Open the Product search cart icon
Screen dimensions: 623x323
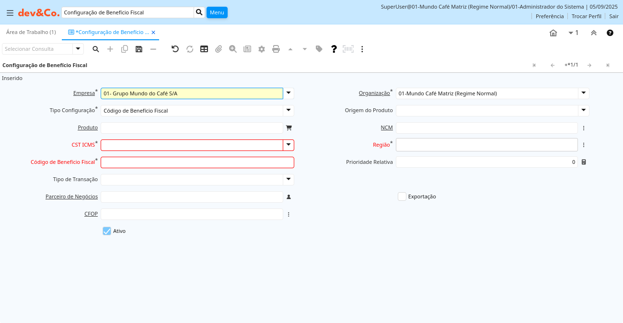[x=288, y=128]
